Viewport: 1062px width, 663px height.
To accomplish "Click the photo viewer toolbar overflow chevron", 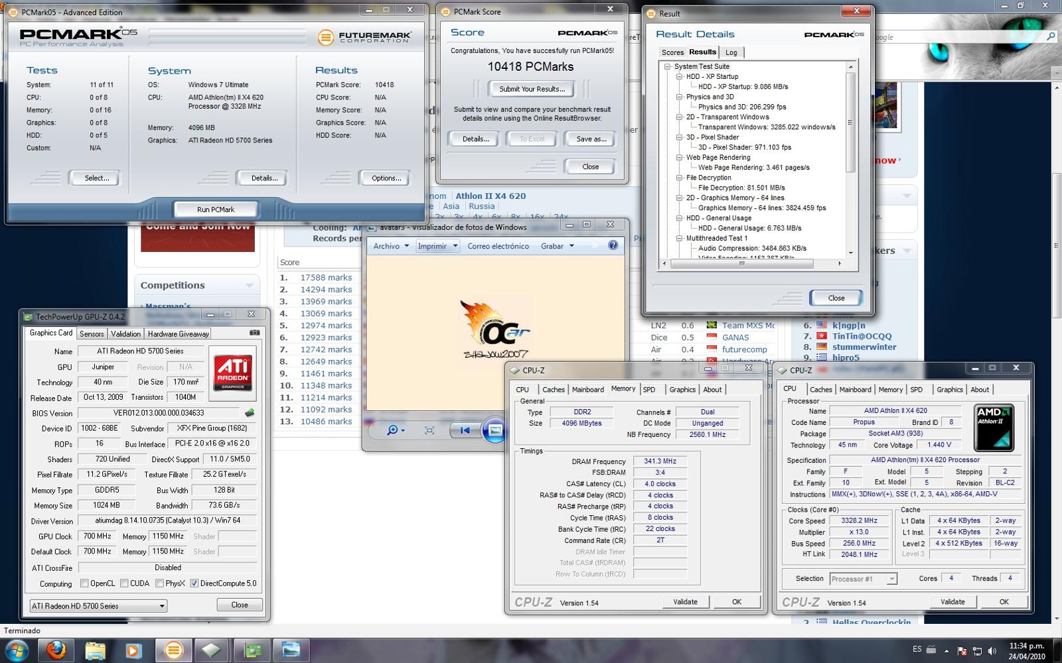I will click(x=594, y=245).
